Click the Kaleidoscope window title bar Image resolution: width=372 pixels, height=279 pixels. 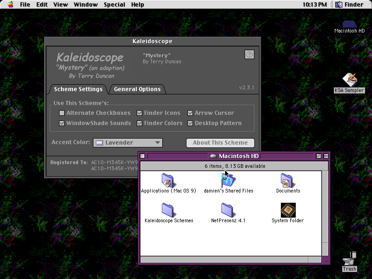click(x=153, y=41)
